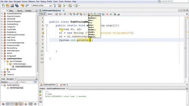Toggle Sort by Source button in Navigator
Image resolution: width=189 pixels, height=106 pixels.
click(x=35, y=104)
